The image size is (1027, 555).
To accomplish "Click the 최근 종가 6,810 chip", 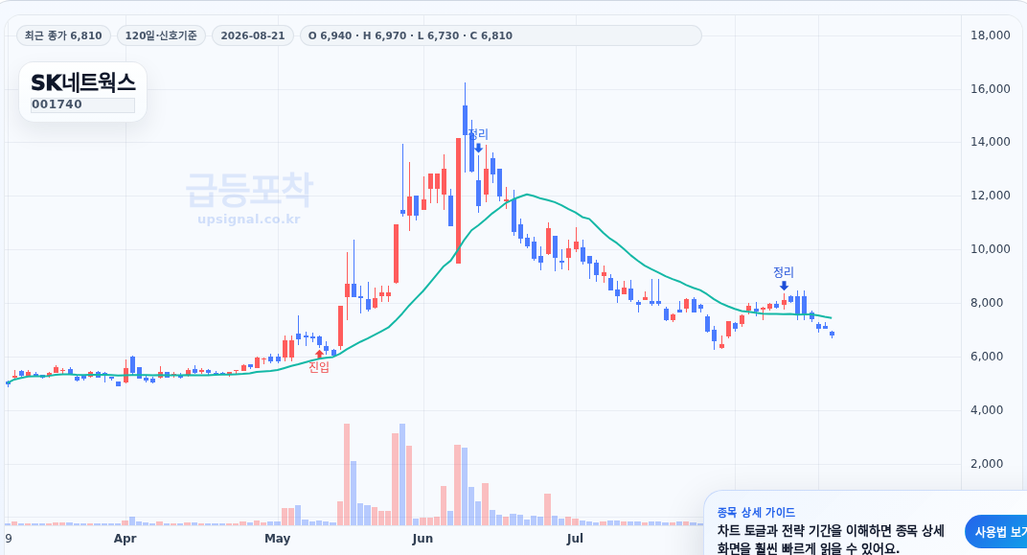I will (x=63, y=35).
